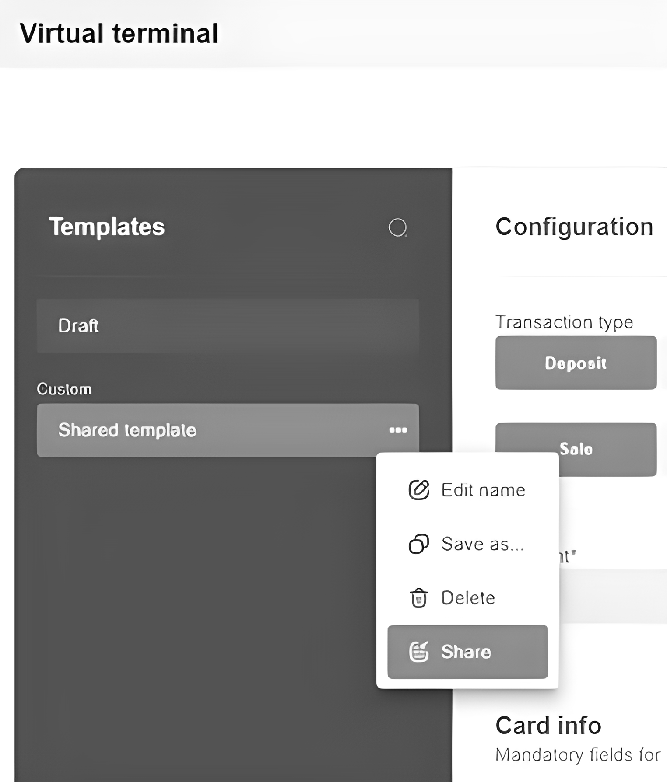
Task: Choose the Edit name menu entry
Action: click(x=483, y=490)
